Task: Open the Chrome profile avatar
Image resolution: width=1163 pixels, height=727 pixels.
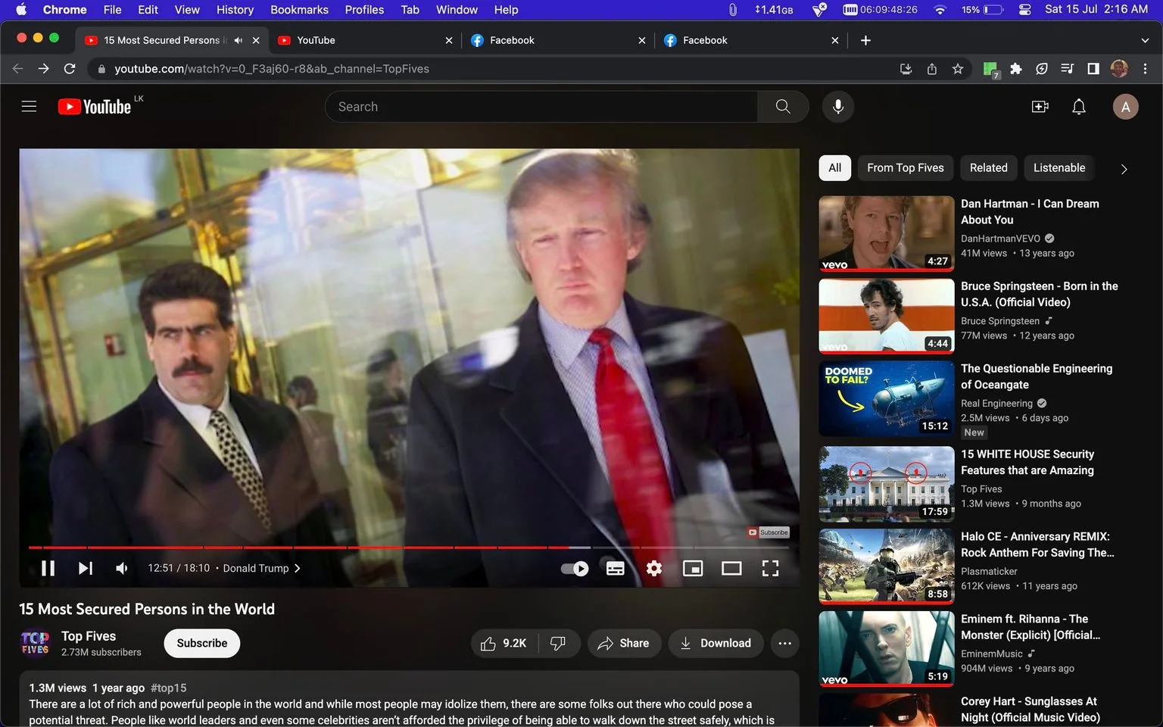Action: (1119, 69)
